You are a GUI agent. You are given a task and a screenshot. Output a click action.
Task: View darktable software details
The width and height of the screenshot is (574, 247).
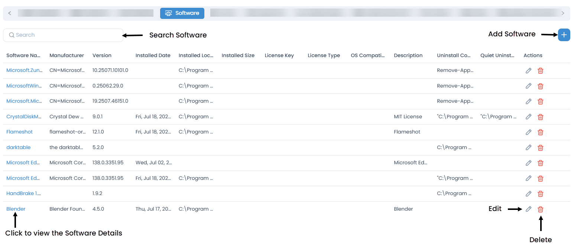pos(19,147)
